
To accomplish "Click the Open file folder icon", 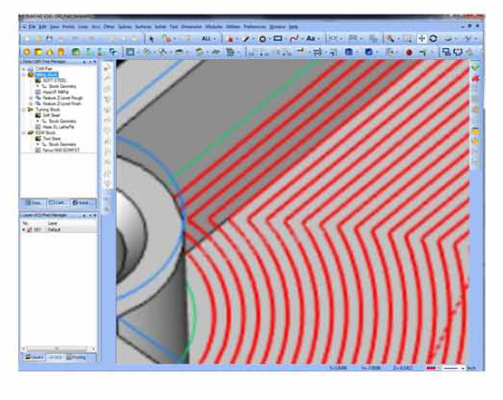I will coord(38,39).
